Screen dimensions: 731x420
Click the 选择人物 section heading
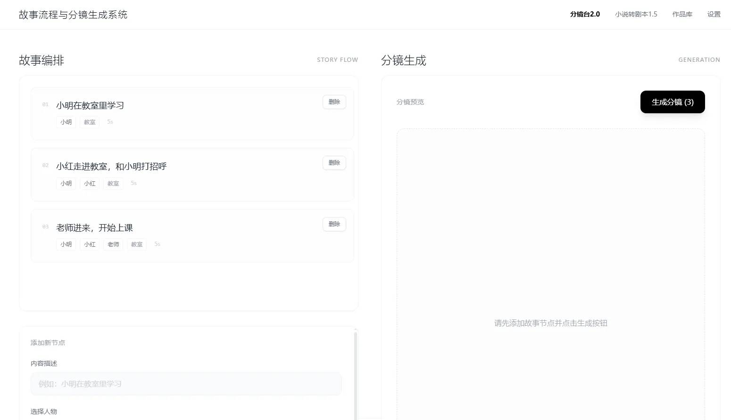point(43,411)
